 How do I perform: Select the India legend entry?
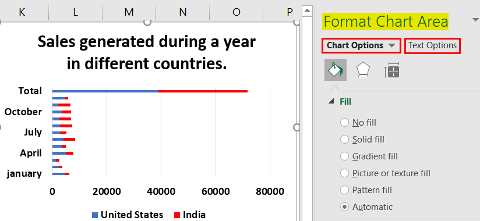190,215
